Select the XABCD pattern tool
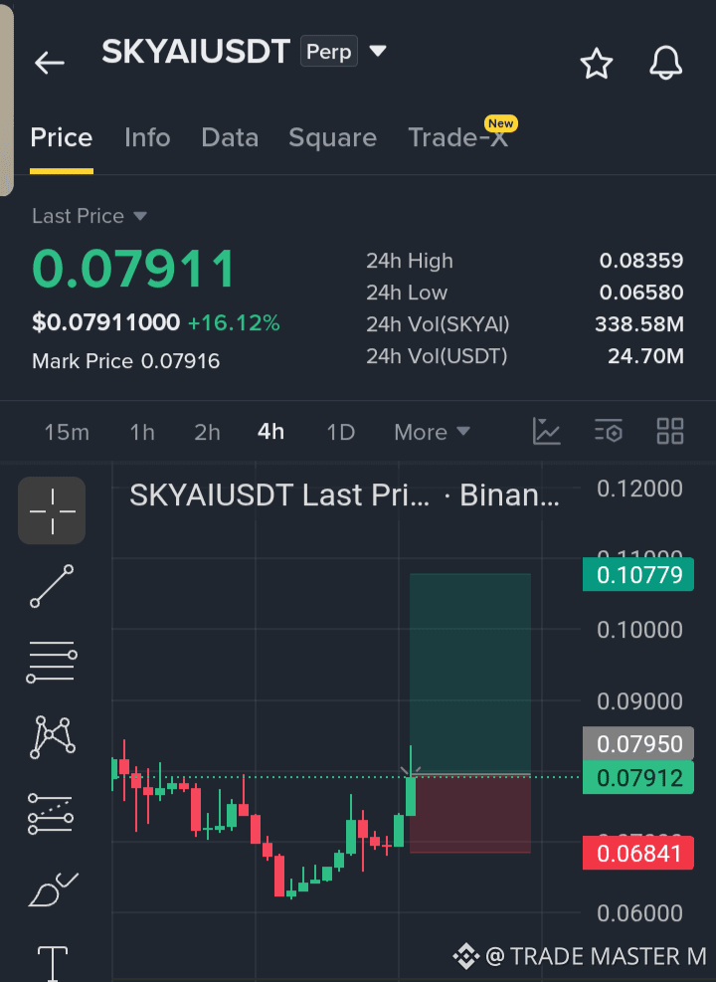Image resolution: width=716 pixels, height=982 pixels. pos(53,737)
